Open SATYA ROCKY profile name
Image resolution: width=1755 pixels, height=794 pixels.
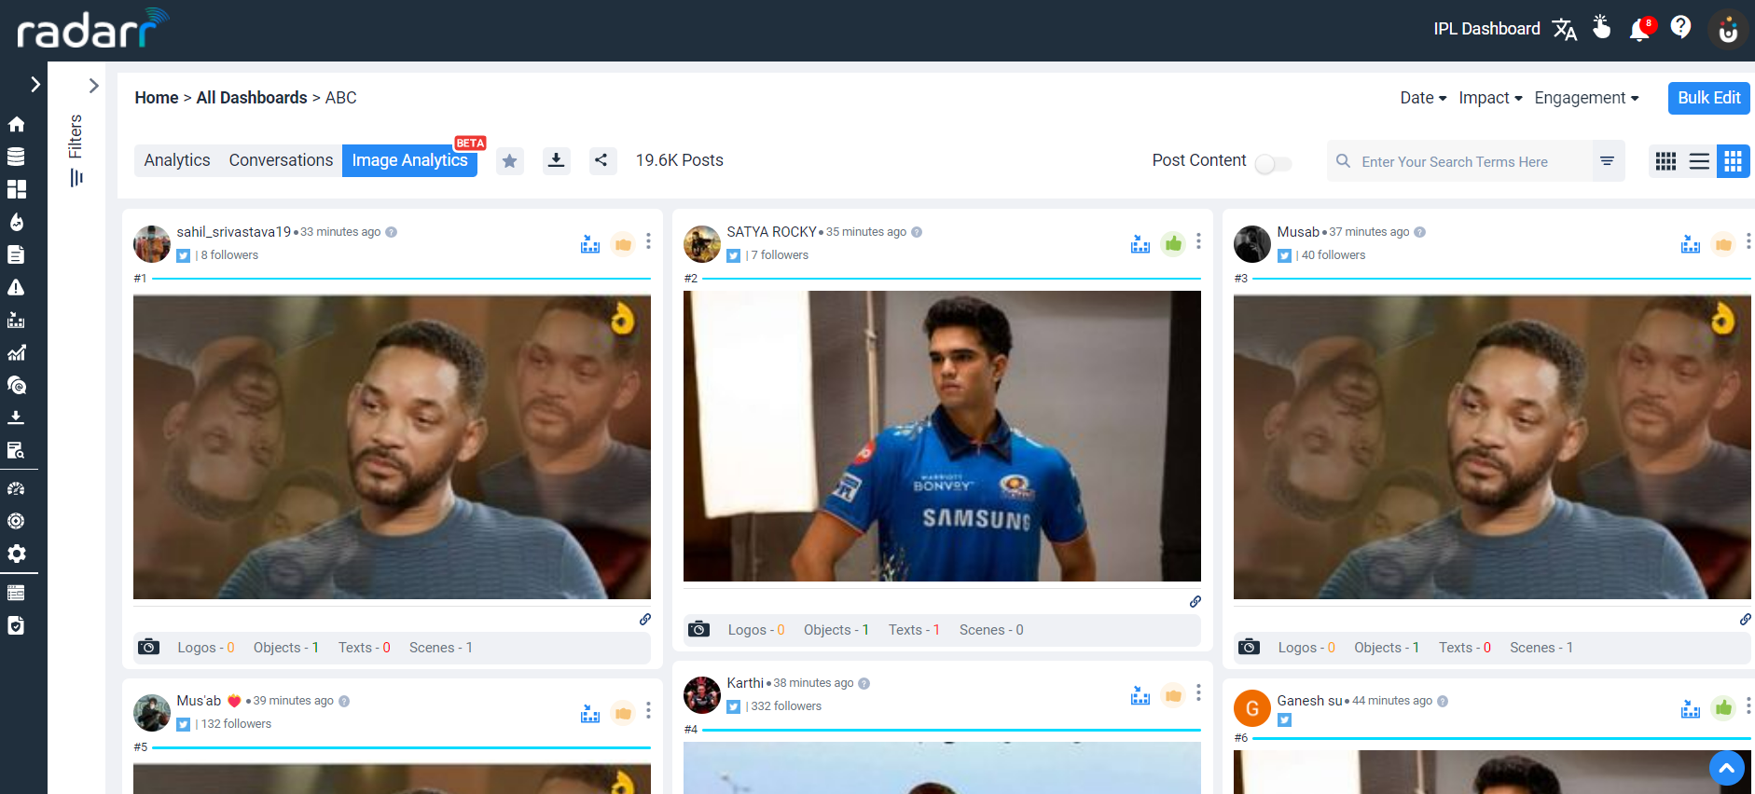(772, 232)
